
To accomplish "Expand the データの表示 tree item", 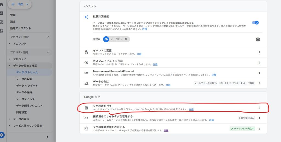I will [10, 119].
